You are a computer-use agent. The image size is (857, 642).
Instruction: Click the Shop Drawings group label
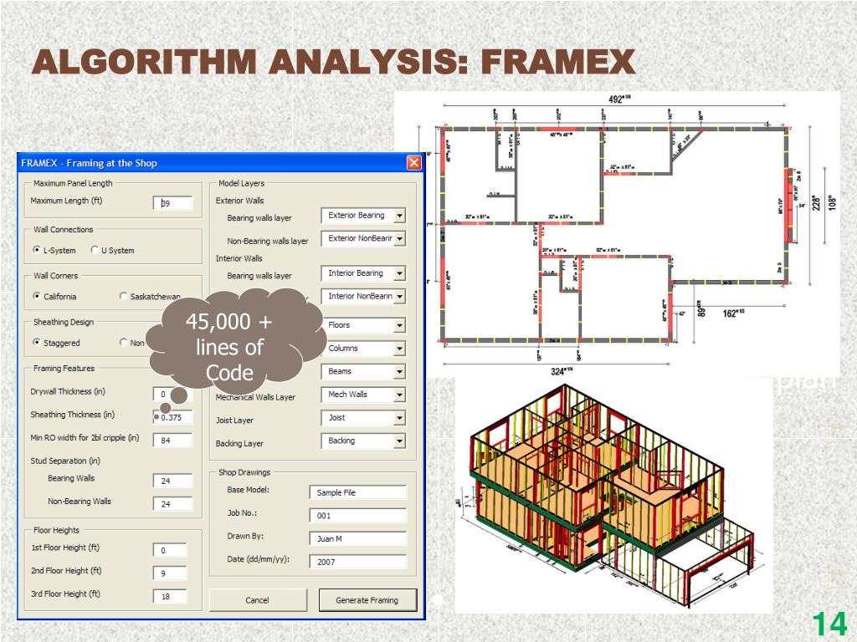[244, 472]
